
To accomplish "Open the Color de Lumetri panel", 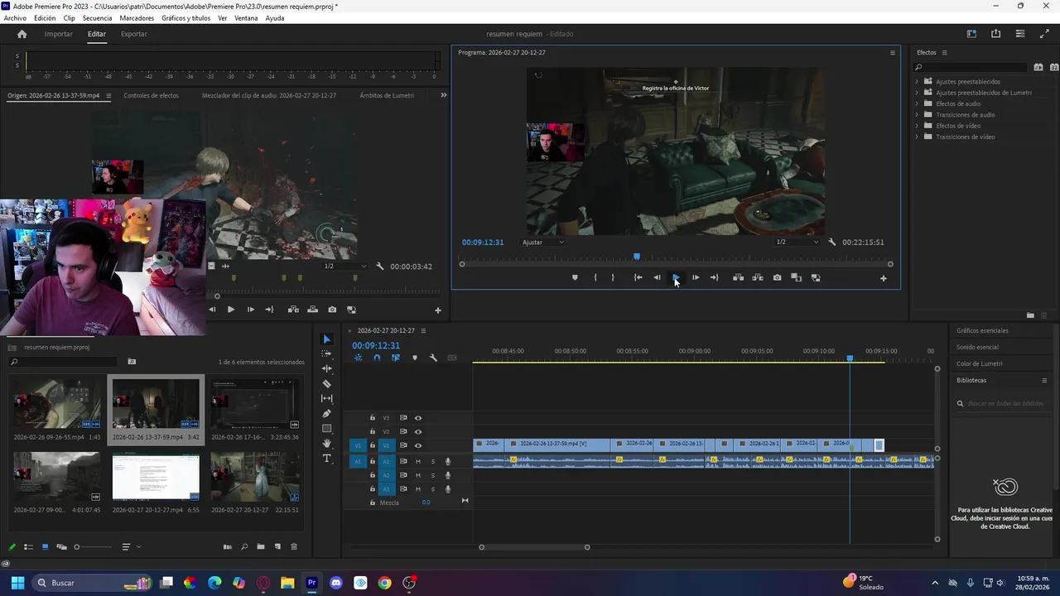I will [979, 363].
